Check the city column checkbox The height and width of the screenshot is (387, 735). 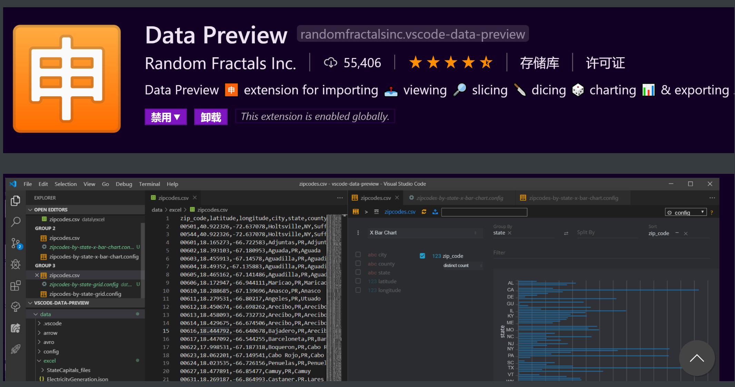(x=358, y=255)
